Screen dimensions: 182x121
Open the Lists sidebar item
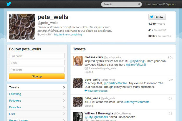pyautogui.click(x=37, y=114)
